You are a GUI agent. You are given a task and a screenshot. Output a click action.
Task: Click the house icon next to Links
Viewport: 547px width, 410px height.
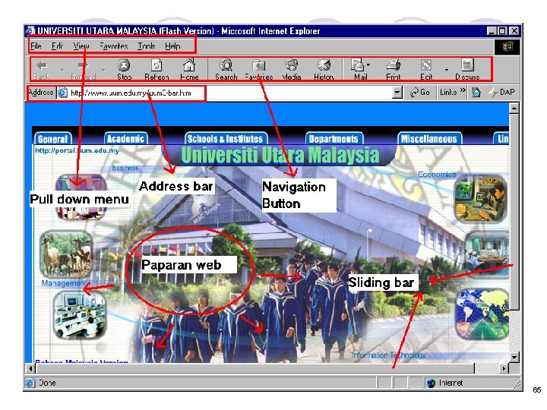click(476, 93)
